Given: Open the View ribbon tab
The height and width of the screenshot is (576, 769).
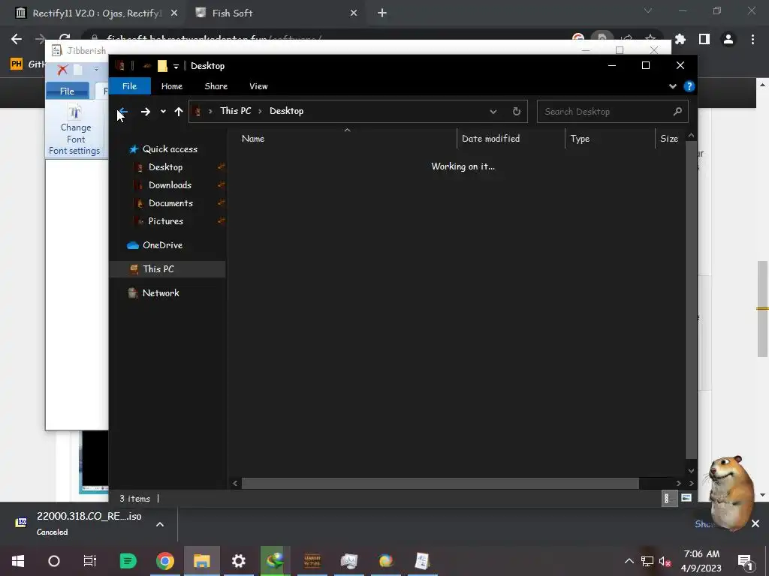Looking at the screenshot, I should coord(258,86).
